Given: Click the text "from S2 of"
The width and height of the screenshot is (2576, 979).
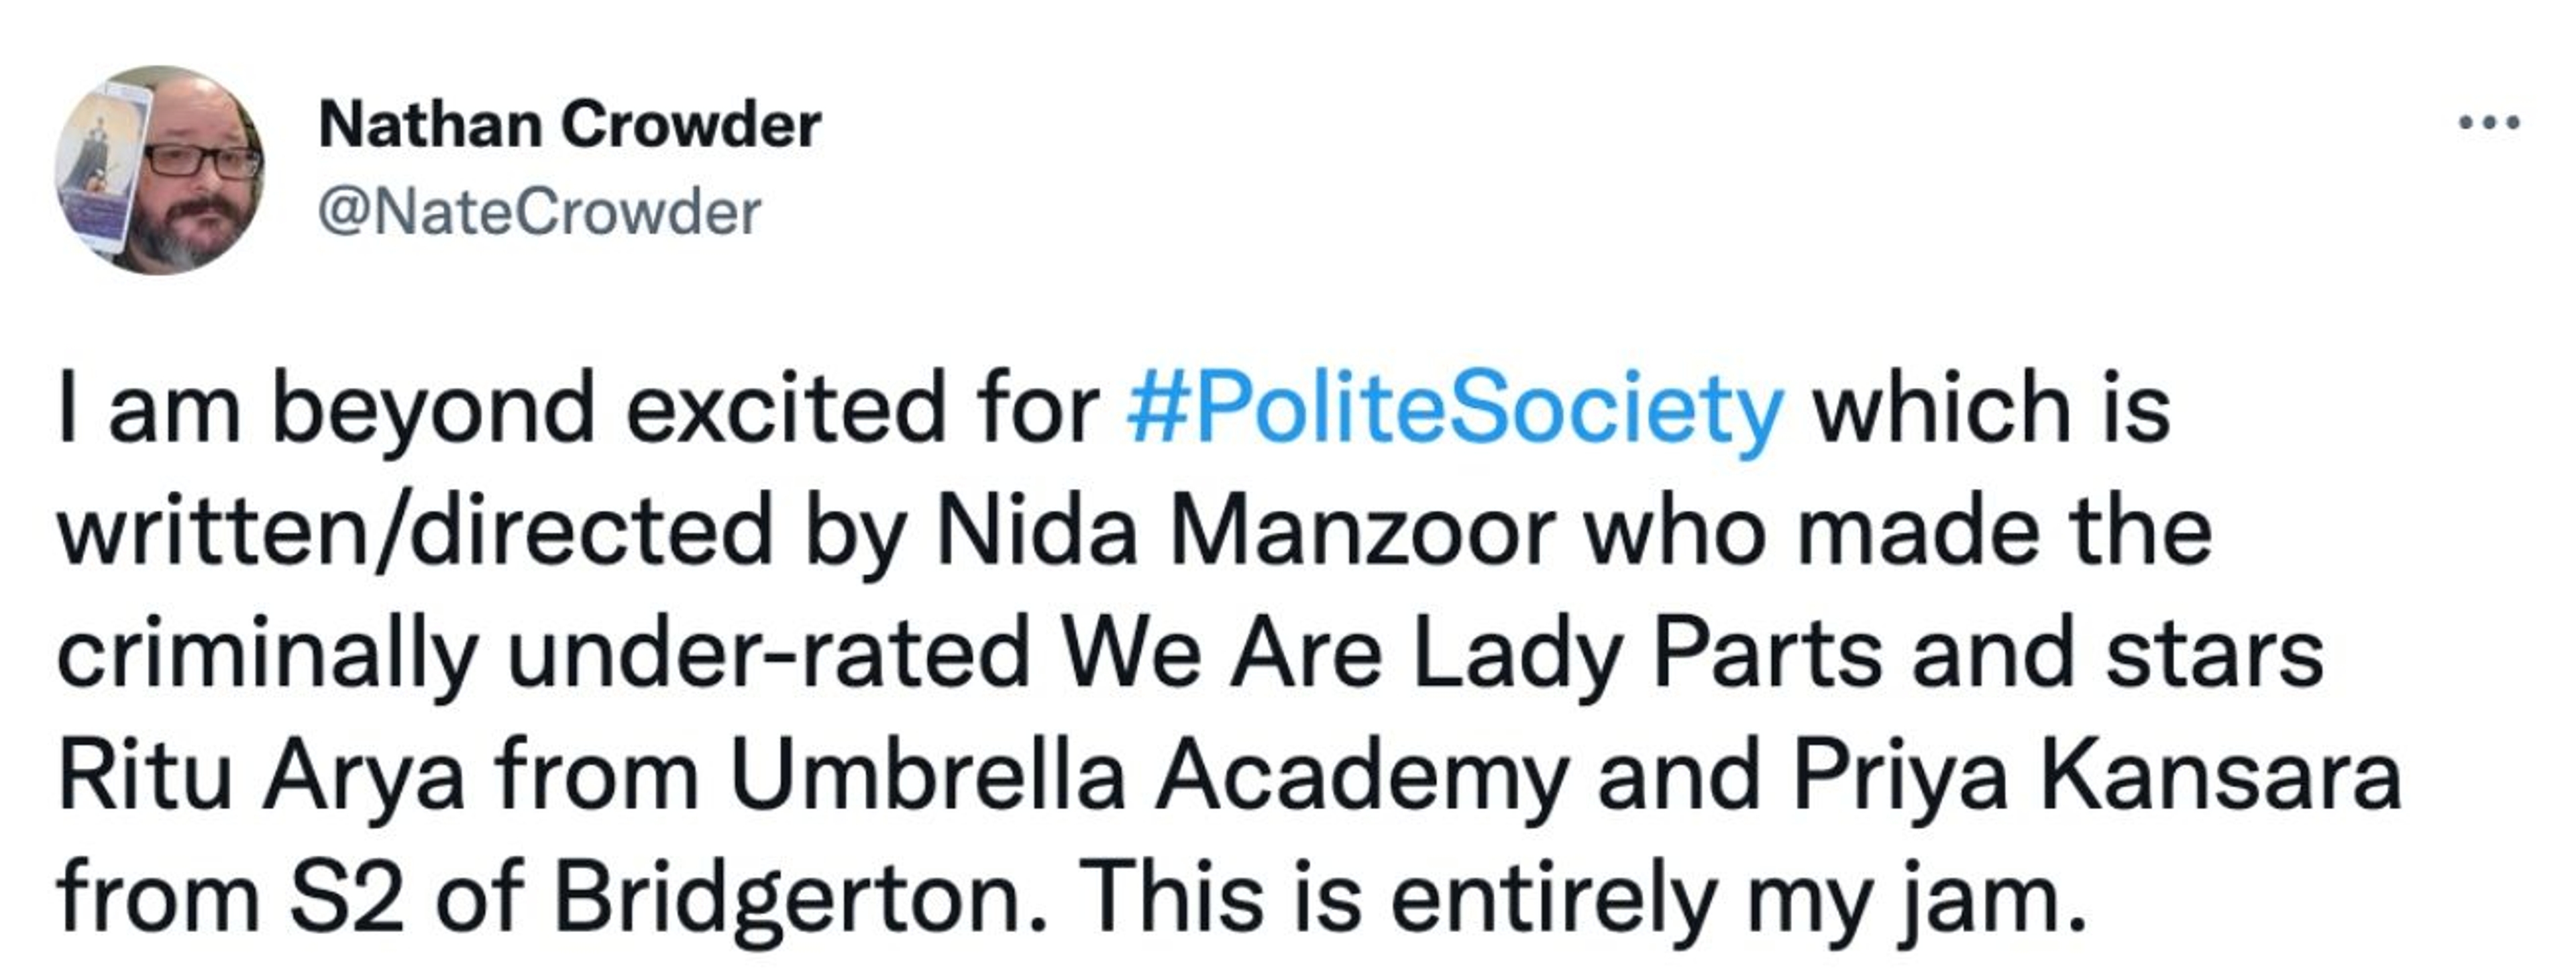Looking at the screenshot, I should point(290,898).
